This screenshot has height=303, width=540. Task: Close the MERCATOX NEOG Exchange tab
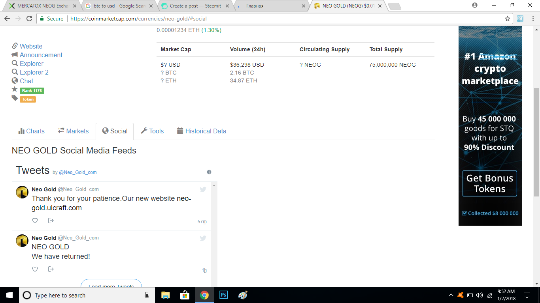74,6
